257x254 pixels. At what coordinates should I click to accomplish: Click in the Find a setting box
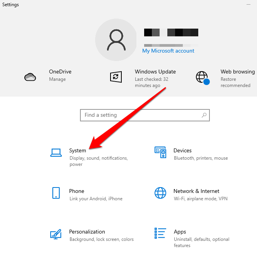coord(139,115)
